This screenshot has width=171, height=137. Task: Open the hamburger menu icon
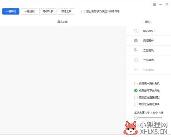tap(154, 4)
